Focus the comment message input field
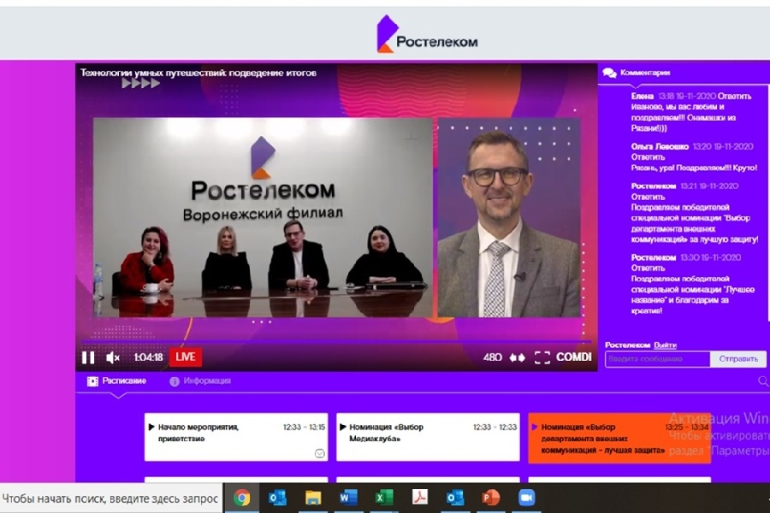770x513 pixels. point(658,359)
